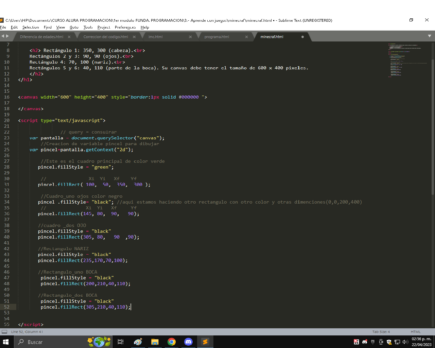Image resolution: width=435 pixels, height=348 pixels.
Task: Click the //cuadro _dos OJO comment
Action: [62, 225]
